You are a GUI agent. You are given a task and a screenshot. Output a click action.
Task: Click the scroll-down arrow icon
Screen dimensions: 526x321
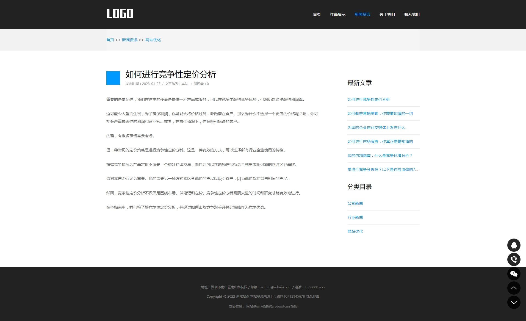[x=514, y=302]
